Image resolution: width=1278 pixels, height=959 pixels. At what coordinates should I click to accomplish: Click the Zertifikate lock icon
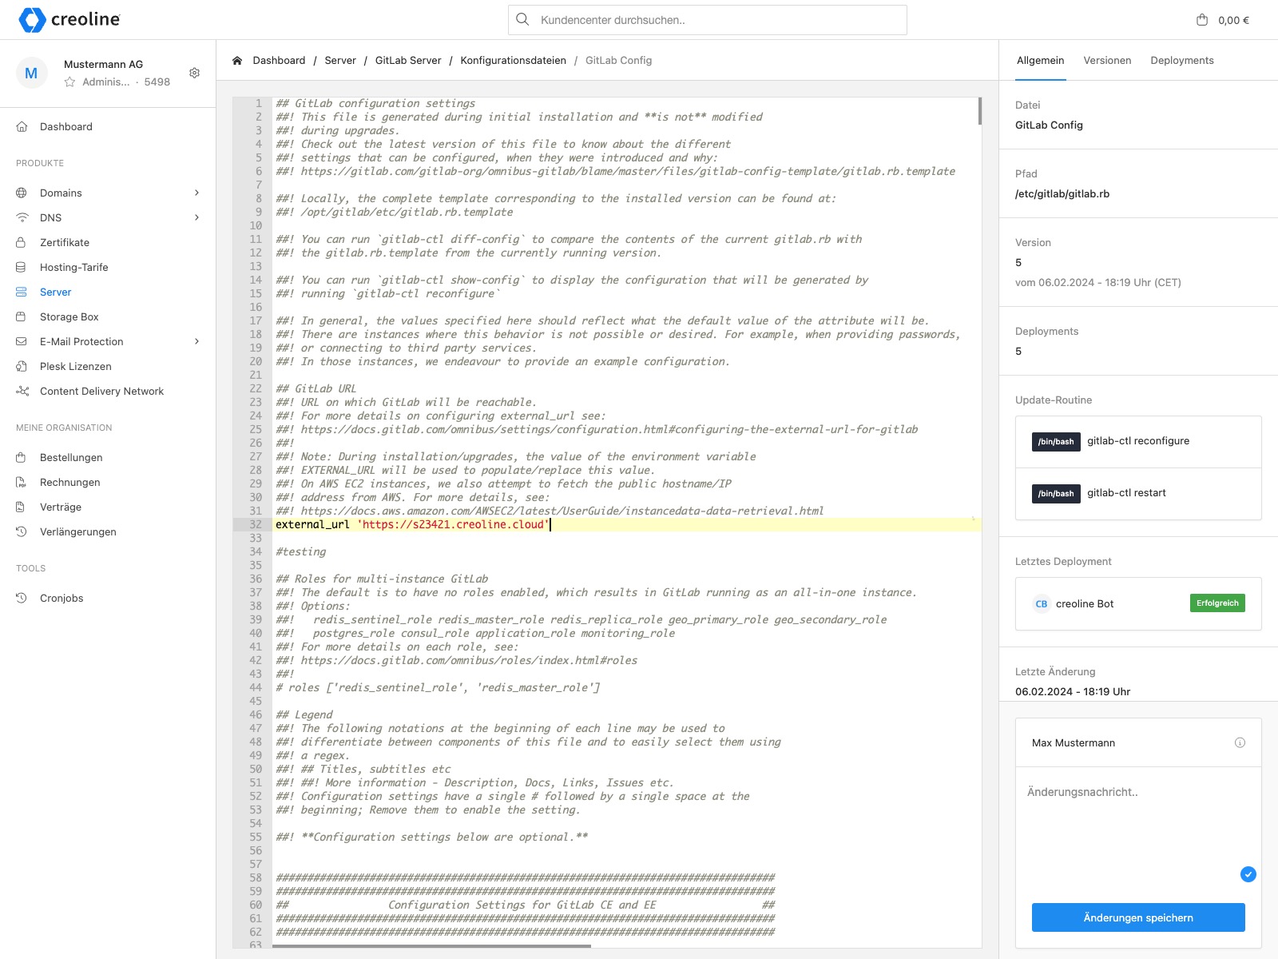coord(22,242)
